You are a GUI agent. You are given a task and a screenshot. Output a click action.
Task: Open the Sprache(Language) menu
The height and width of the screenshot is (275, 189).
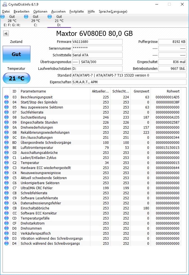click(113, 11)
